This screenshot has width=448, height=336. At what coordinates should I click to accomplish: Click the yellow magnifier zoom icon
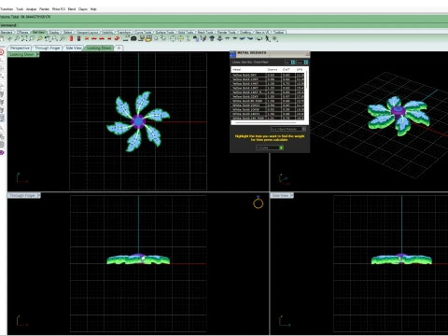coord(39,38)
